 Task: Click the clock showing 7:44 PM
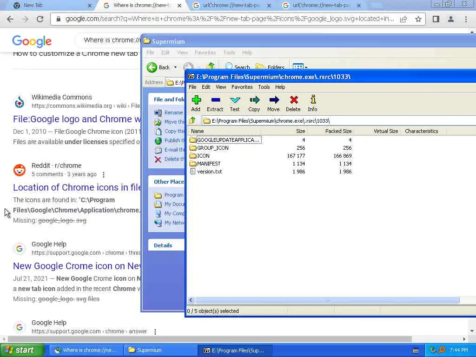click(x=459, y=350)
